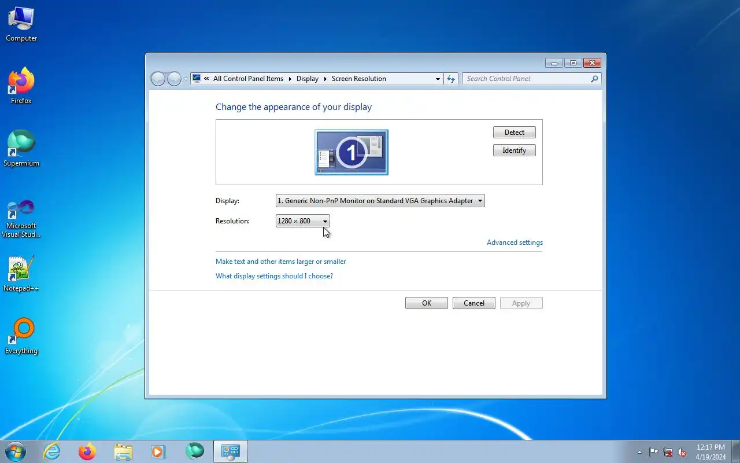Click the OK button
The width and height of the screenshot is (740, 463).
427,303
